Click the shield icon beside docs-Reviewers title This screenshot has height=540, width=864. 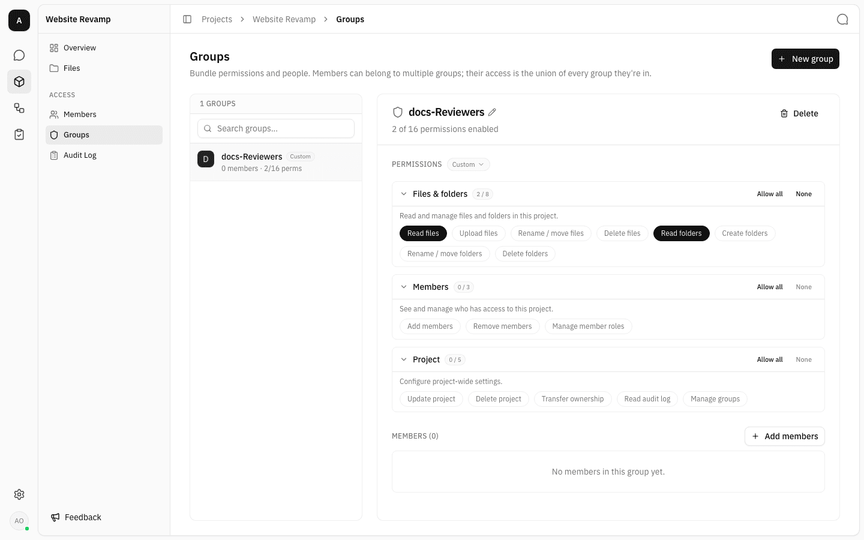click(398, 112)
